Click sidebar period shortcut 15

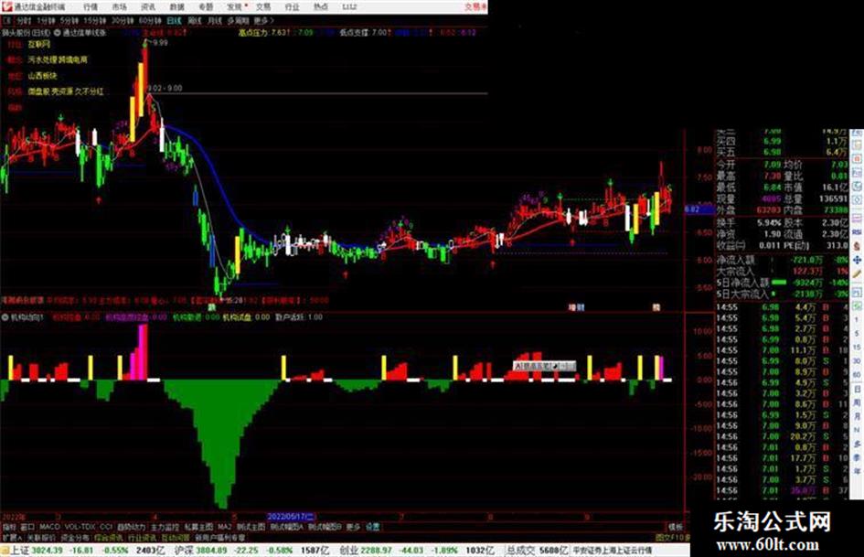point(857,348)
